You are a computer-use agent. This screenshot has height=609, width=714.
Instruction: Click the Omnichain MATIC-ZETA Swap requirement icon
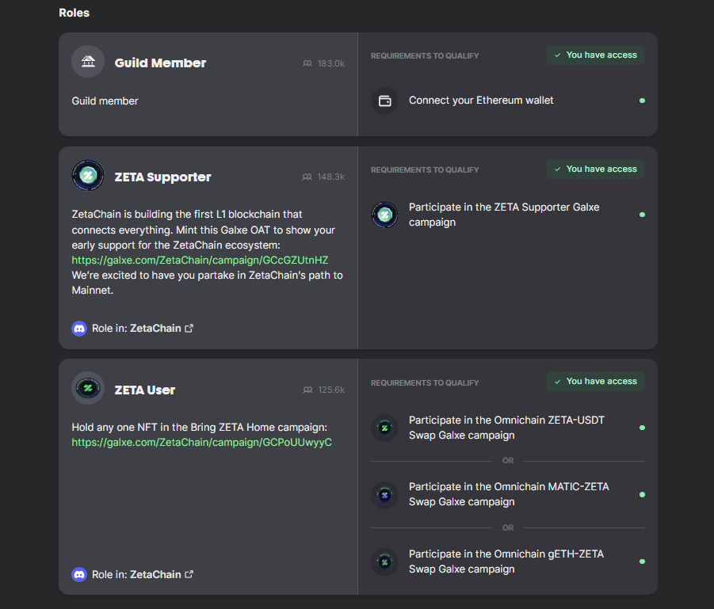385,495
